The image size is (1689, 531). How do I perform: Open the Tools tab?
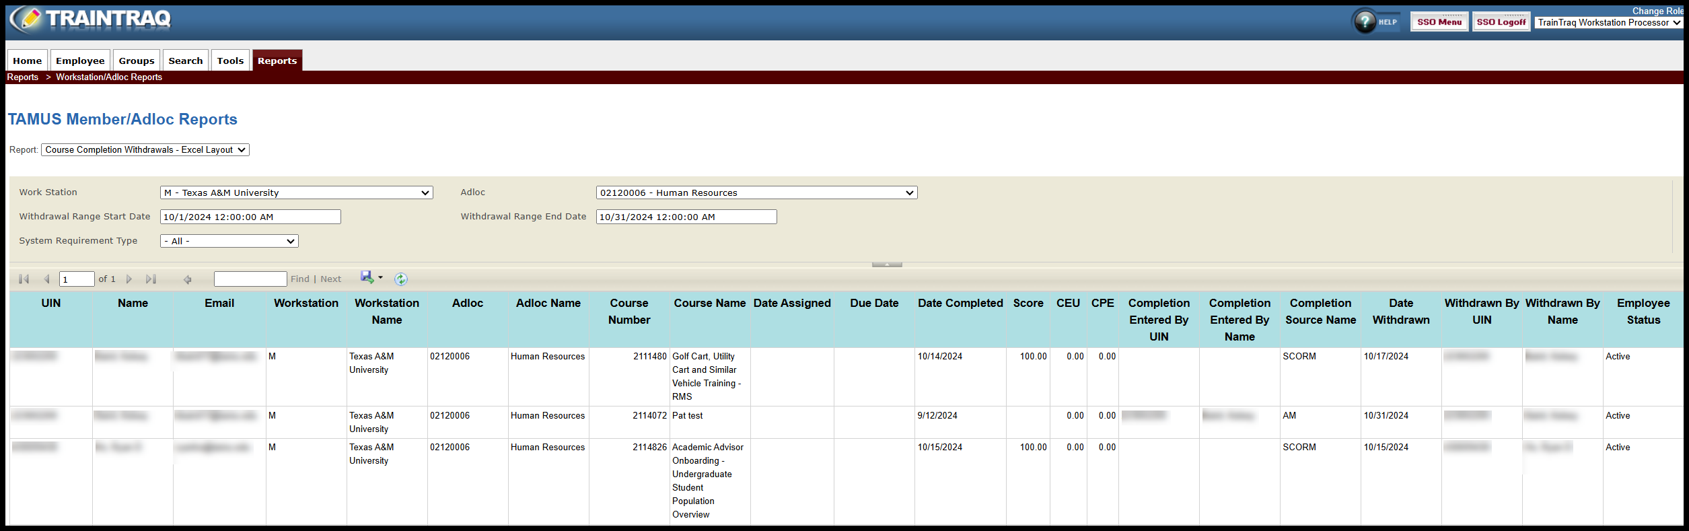(230, 61)
